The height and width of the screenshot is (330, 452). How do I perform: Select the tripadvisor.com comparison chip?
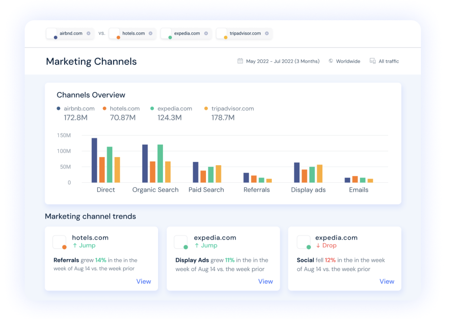pos(244,34)
